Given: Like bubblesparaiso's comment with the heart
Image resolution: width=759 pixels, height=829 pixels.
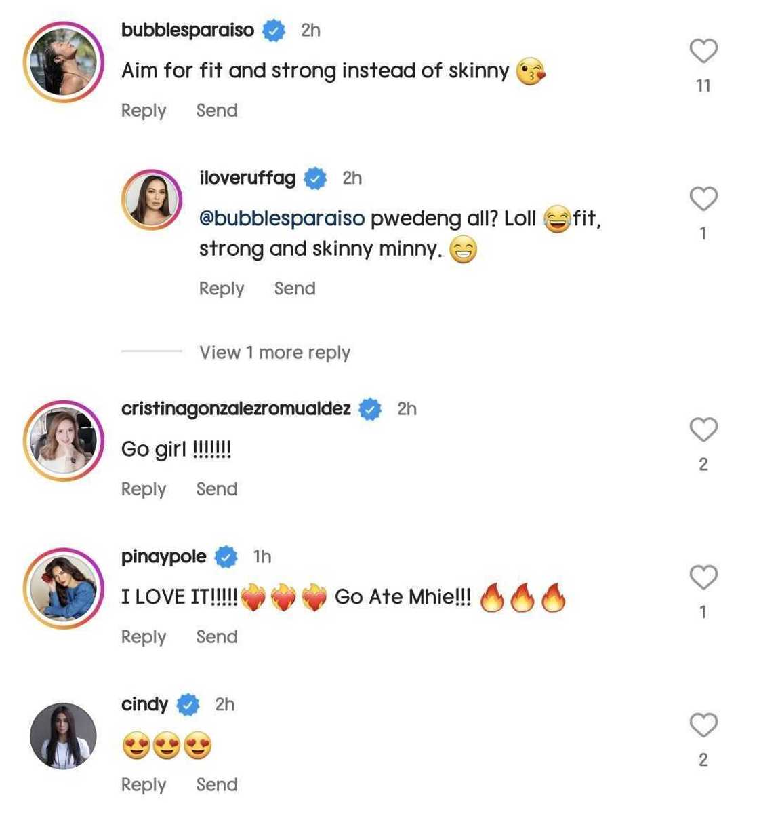Looking at the screenshot, I should (703, 52).
